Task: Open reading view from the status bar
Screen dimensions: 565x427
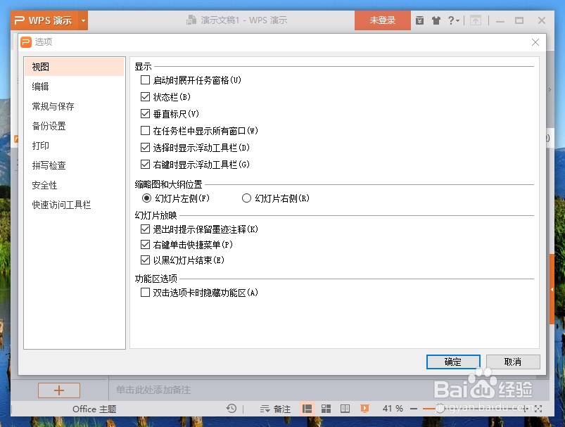Action: (x=345, y=408)
